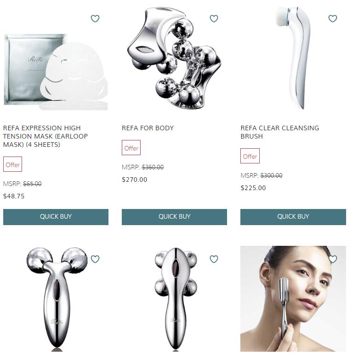Click Offer badge under the mask product
347x354 pixels.
click(12, 164)
